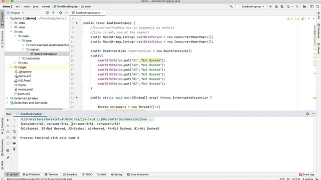Open the SonarLint tool window
321x180 pixels.
coord(70,174)
